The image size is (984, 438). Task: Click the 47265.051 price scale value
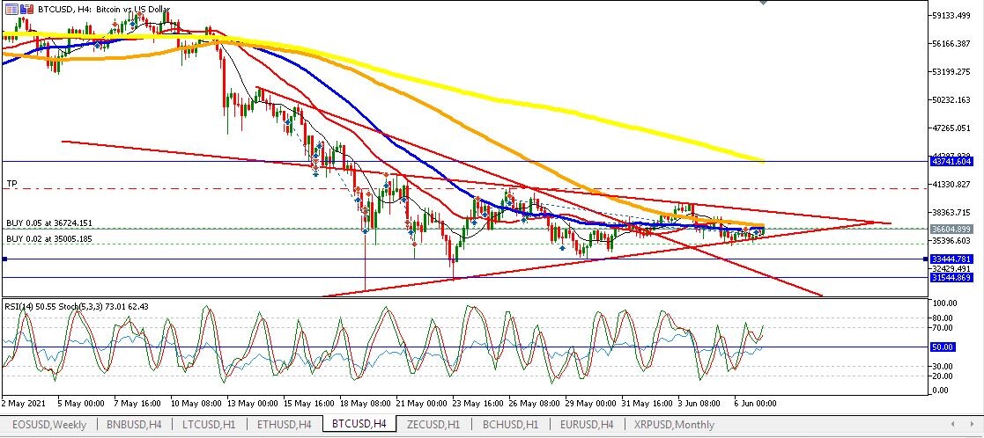[952, 128]
